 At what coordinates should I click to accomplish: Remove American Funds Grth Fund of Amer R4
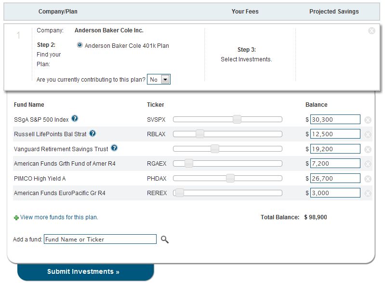[368, 164]
